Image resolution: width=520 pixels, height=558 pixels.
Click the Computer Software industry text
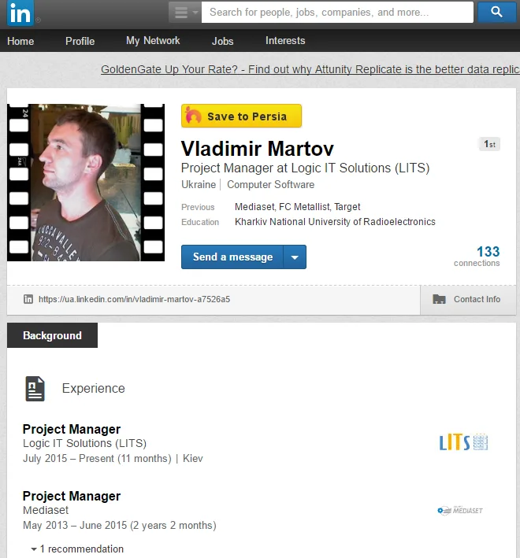point(271,185)
